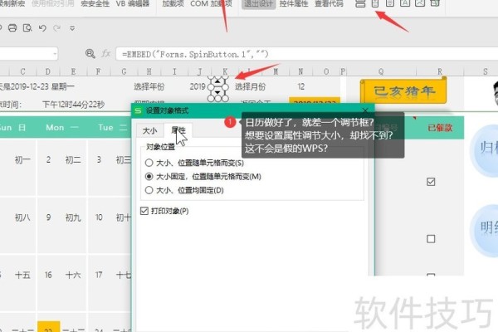
Task: Select column R header
Action: pos(440,71)
